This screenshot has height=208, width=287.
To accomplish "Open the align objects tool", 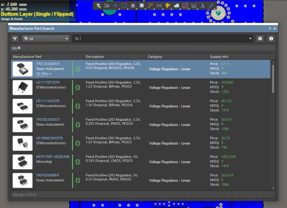I will [x=133, y=6].
